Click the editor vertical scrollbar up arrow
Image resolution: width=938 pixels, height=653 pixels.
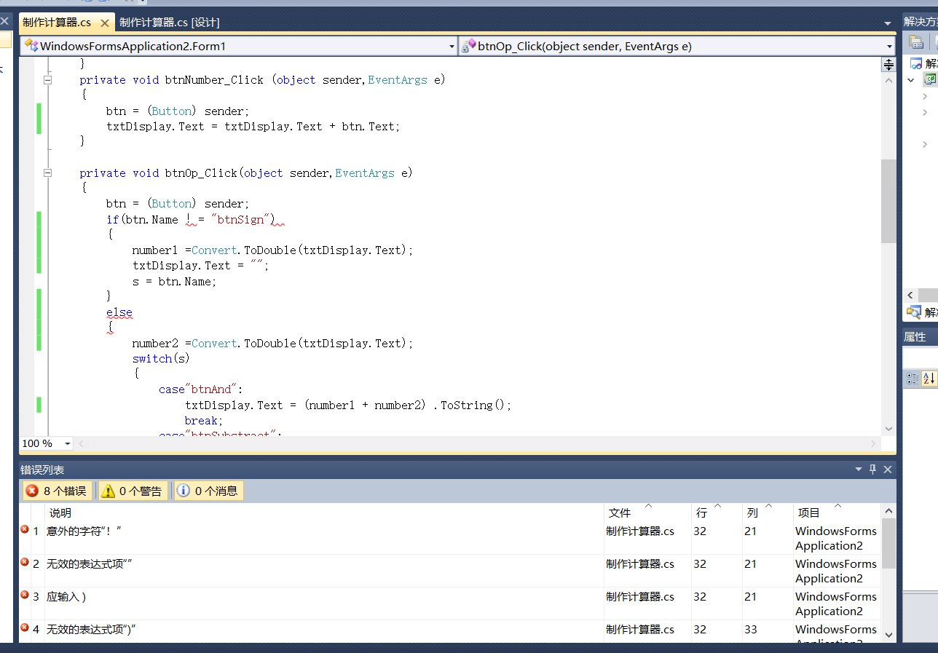point(888,80)
